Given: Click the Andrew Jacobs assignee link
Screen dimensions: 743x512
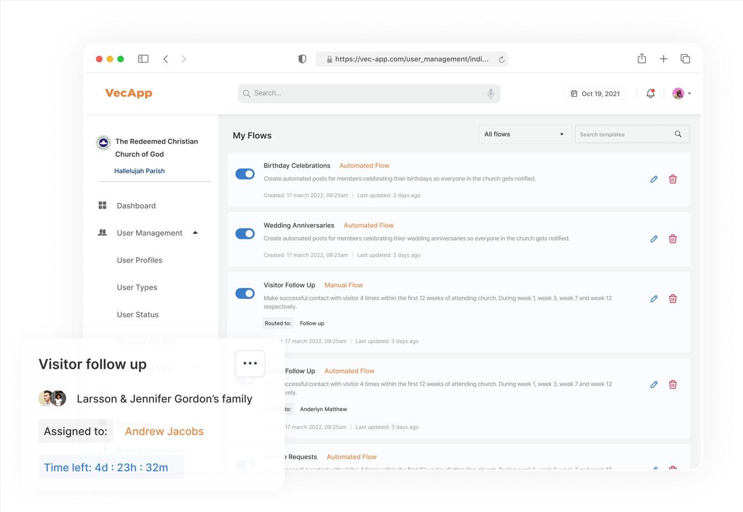Looking at the screenshot, I should pyautogui.click(x=164, y=432).
